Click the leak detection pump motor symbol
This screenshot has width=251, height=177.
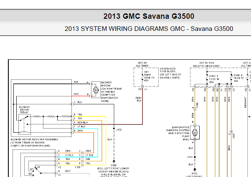[195, 132]
